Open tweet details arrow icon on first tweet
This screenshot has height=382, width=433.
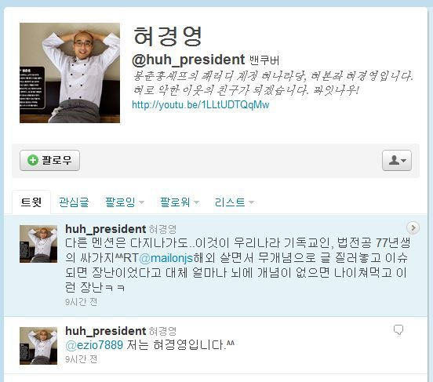[413, 227]
